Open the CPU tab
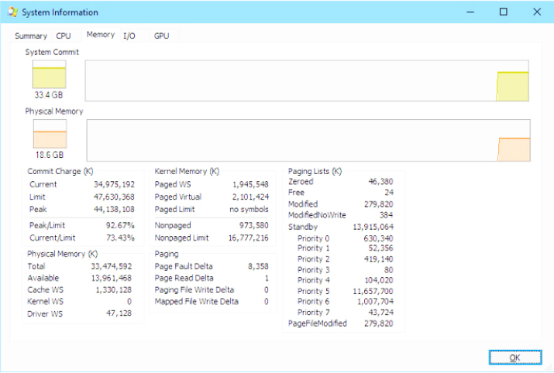The width and height of the screenshot is (554, 373). [x=64, y=36]
